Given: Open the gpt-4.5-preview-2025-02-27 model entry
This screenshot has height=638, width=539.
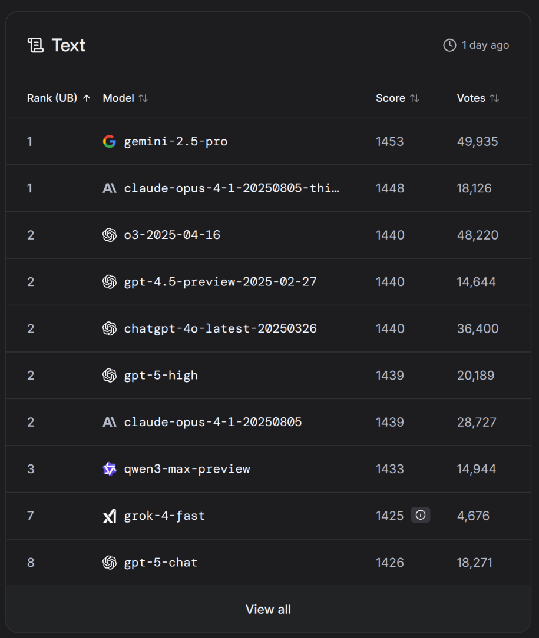Looking at the screenshot, I should 220,282.
